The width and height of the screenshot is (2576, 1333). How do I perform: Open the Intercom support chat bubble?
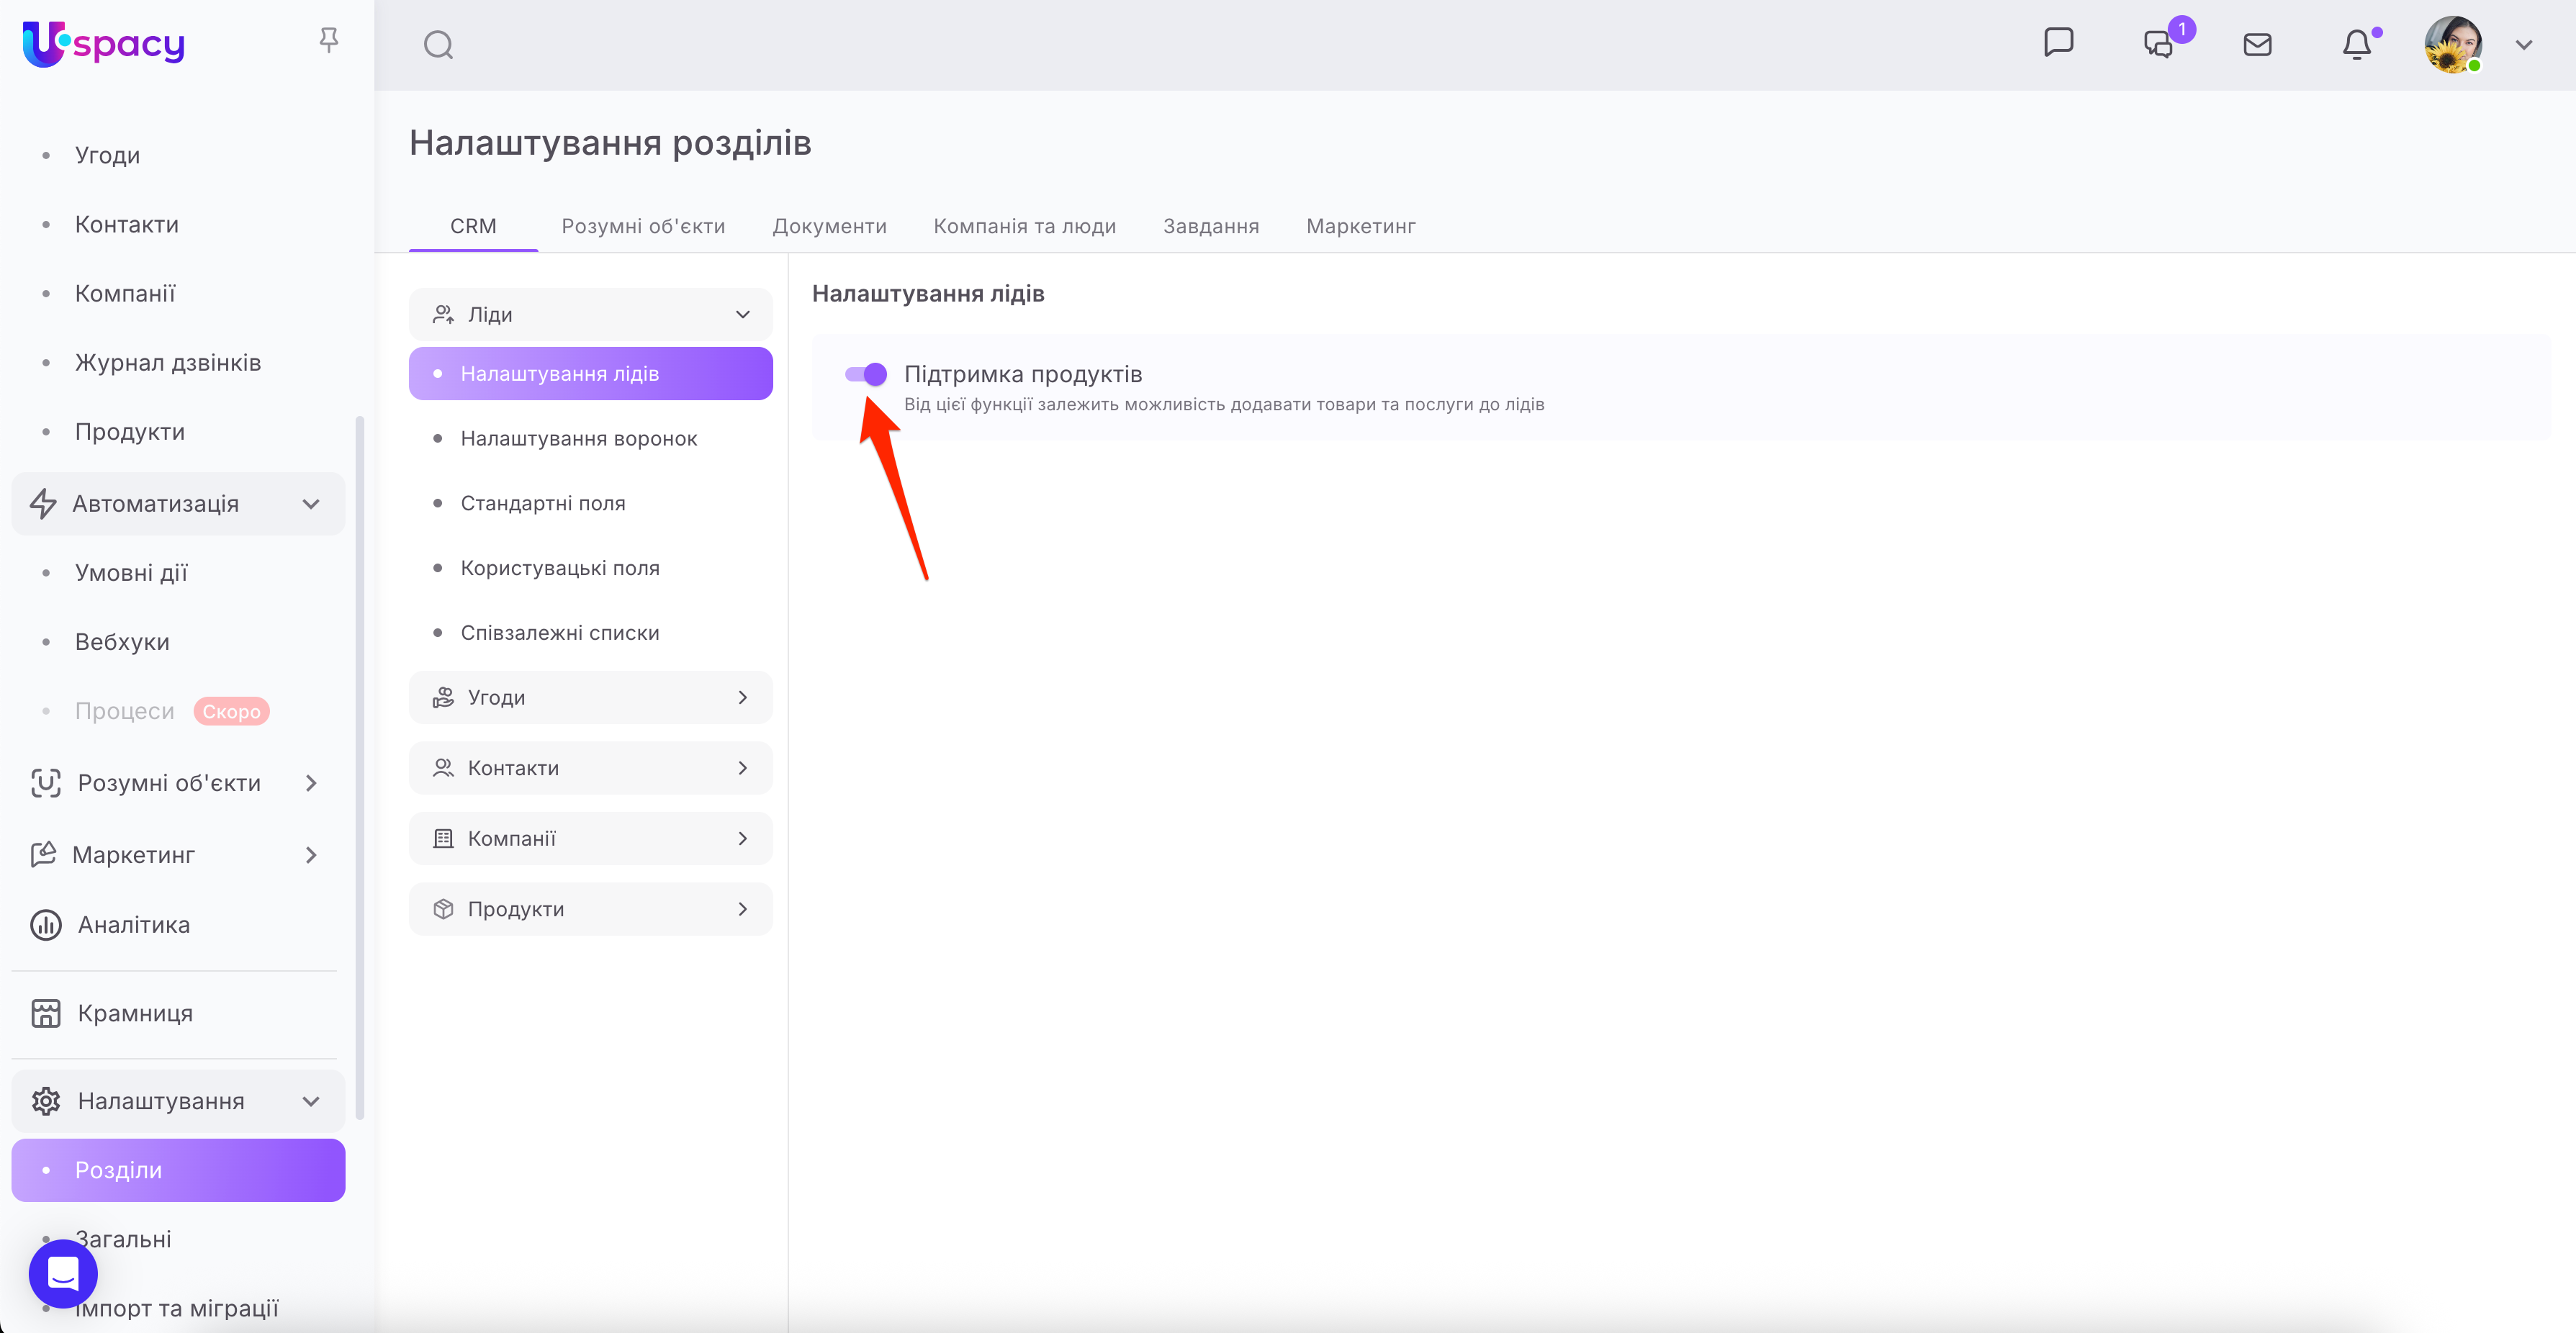(63, 1273)
